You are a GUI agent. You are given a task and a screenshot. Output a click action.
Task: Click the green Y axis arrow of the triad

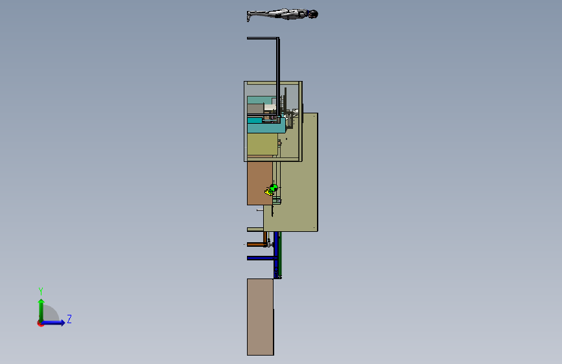click(41, 310)
